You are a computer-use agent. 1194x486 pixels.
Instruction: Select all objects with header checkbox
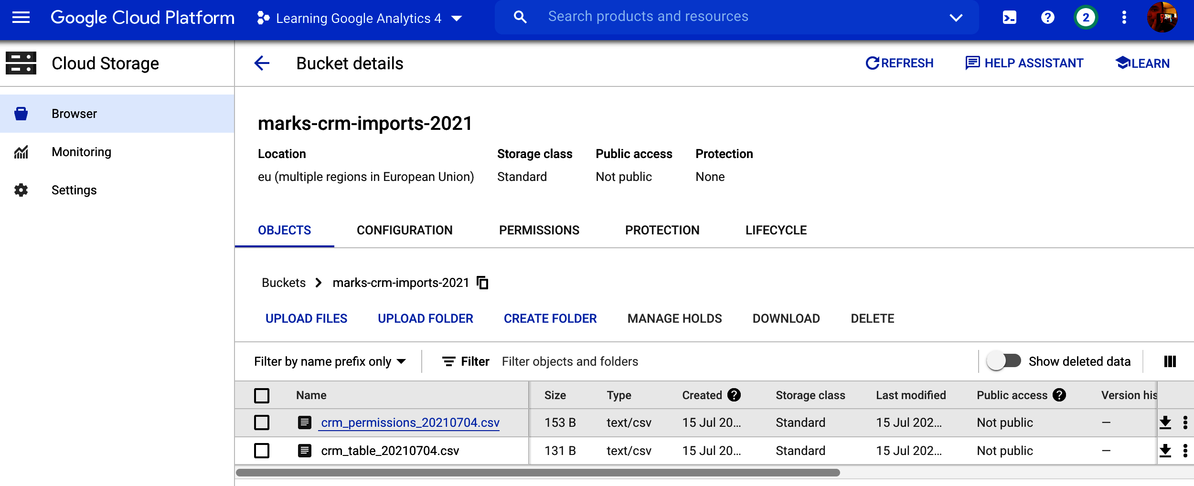tap(262, 395)
